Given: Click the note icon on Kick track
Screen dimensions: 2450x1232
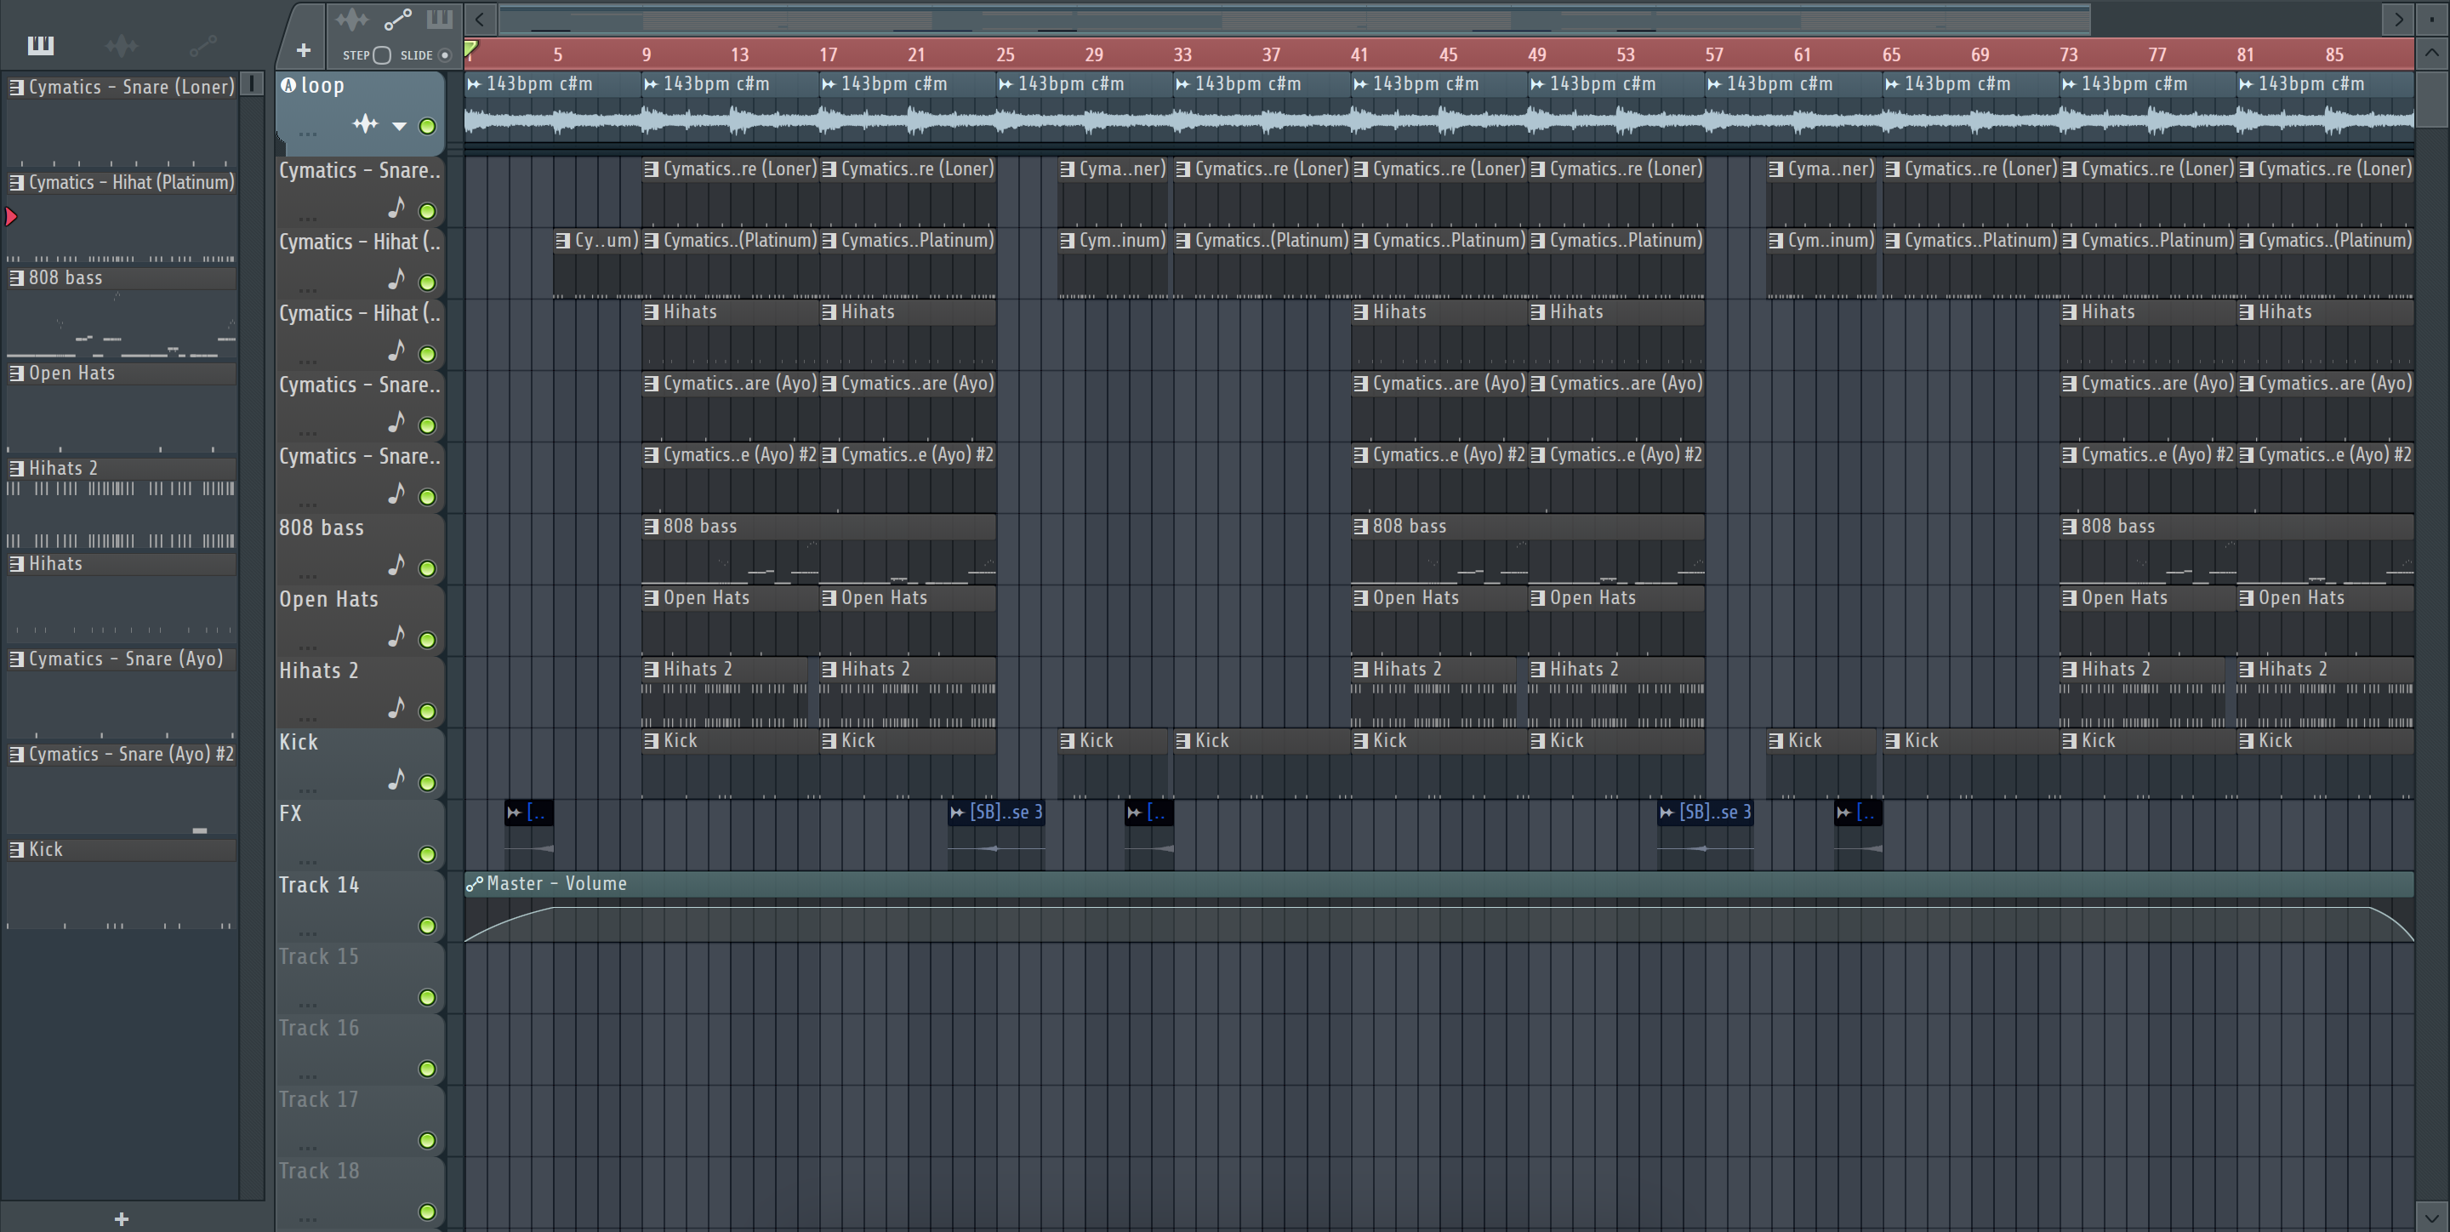Looking at the screenshot, I should tap(396, 779).
